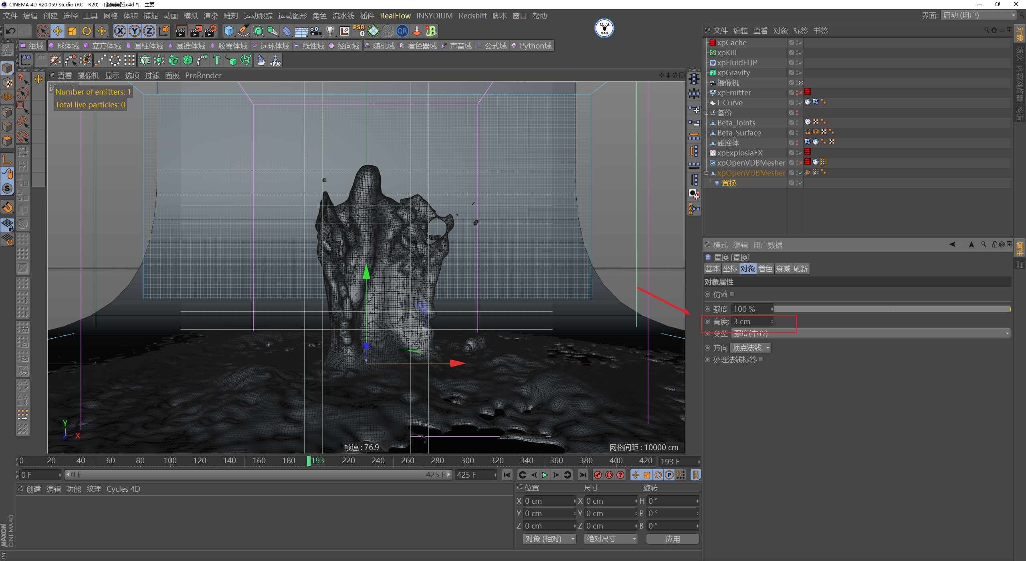Expand the 备份 object tree node

tap(707, 113)
